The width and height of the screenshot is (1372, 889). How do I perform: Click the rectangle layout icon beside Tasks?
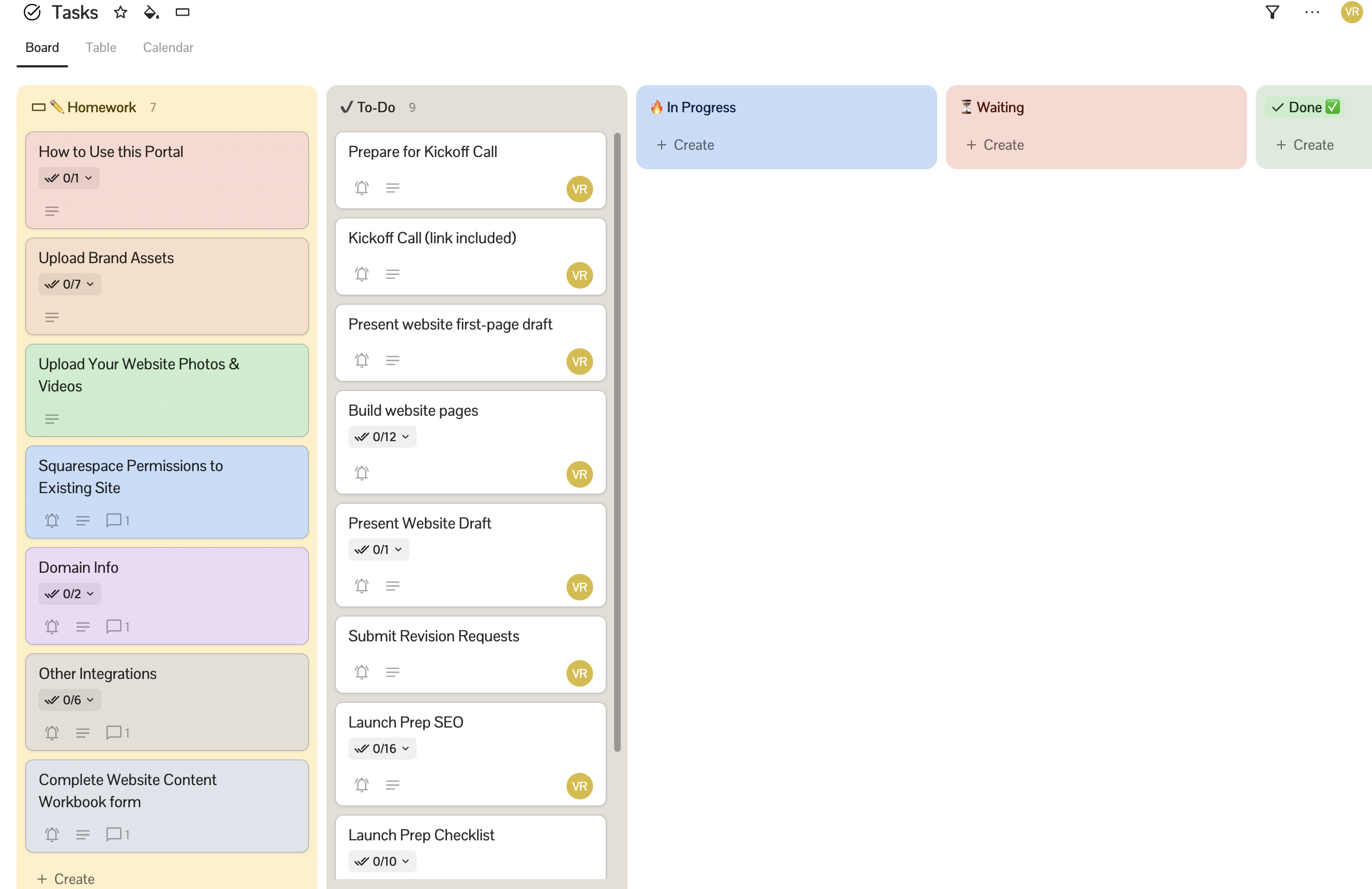tap(182, 12)
